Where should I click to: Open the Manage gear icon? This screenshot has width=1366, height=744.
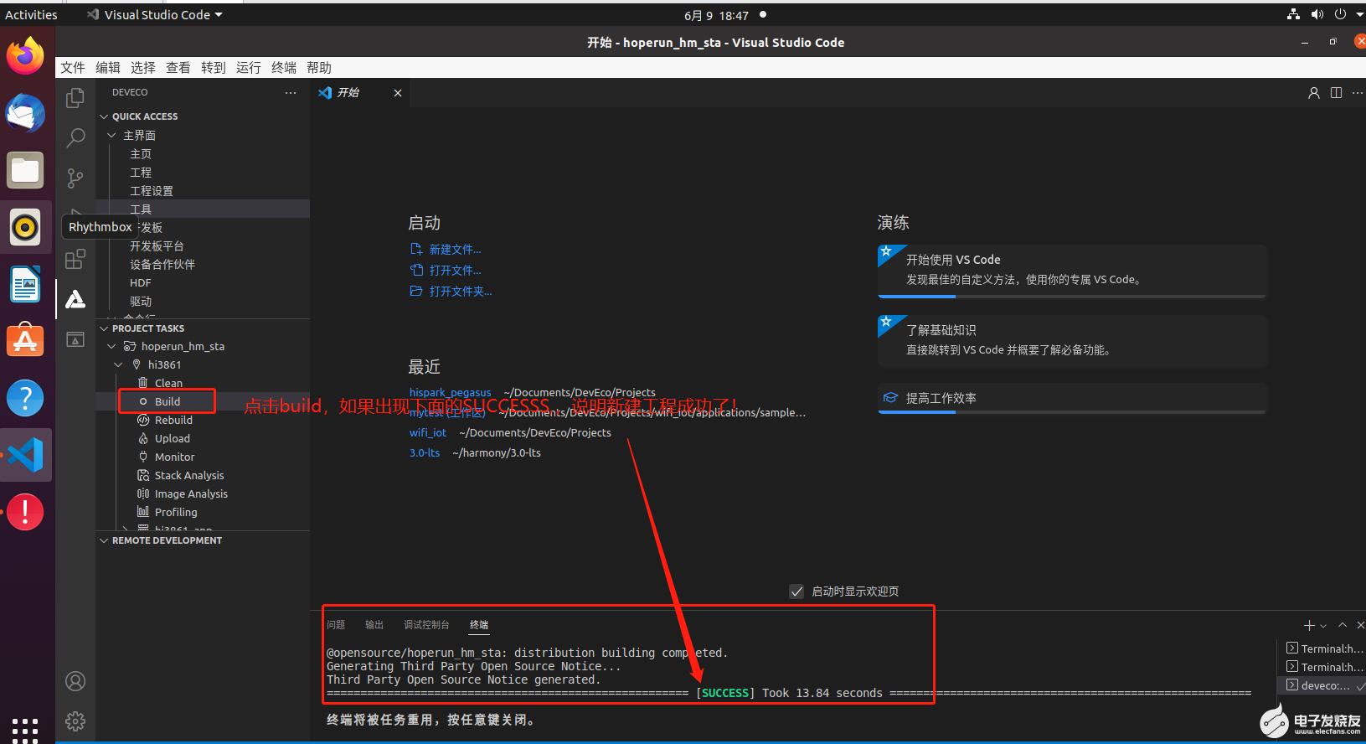pyautogui.click(x=75, y=721)
